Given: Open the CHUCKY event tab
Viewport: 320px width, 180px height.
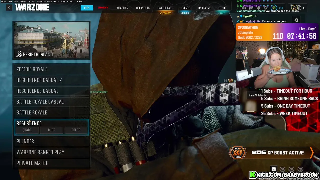Looking at the screenshot, I should (x=103, y=8).
